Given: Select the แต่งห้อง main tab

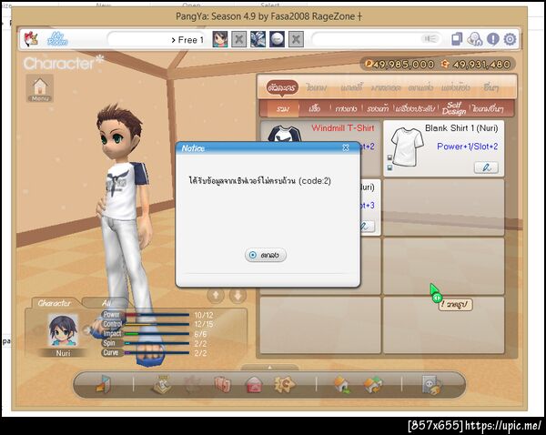Looking at the screenshot, I should (x=456, y=87).
